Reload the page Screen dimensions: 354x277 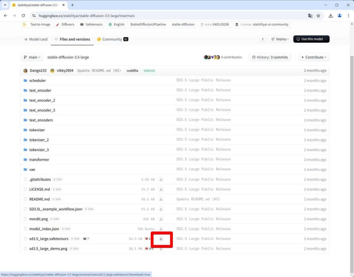click(x=23, y=16)
